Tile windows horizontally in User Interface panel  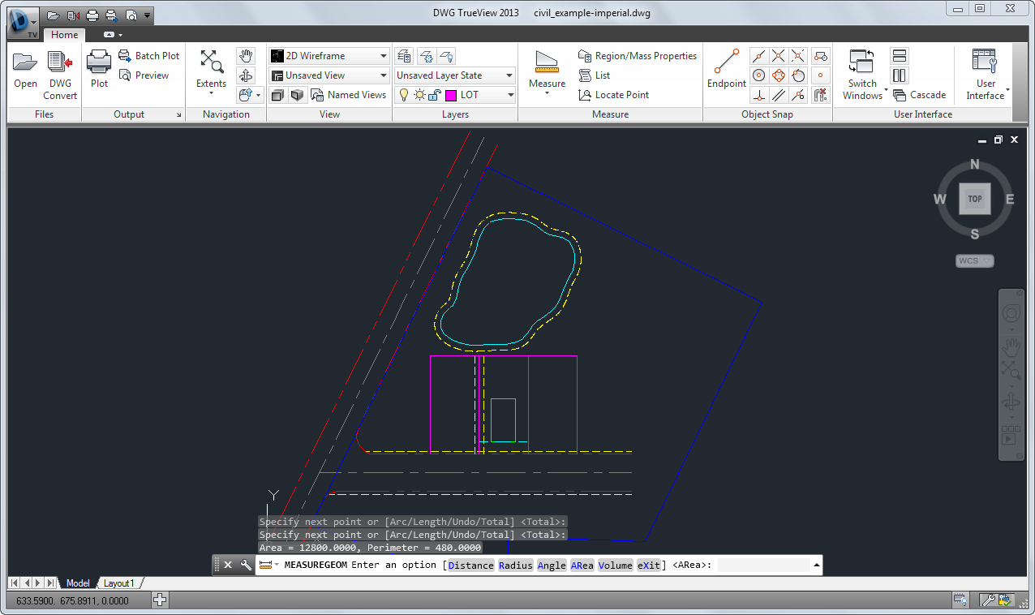click(x=899, y=56)
